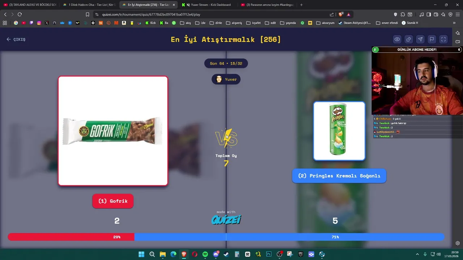
Task: Open Spotify from the taskbar
Action: pyautogui.click(x=205, y=254)
